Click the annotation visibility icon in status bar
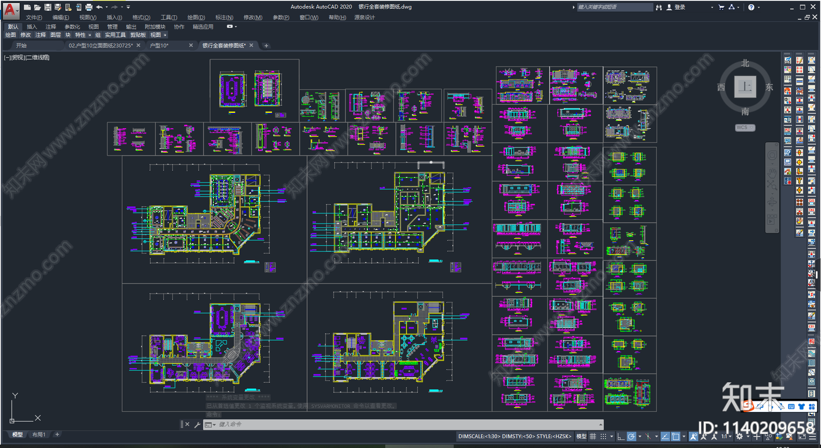Viewport: 821px width, 448px height. pos(694,437)
